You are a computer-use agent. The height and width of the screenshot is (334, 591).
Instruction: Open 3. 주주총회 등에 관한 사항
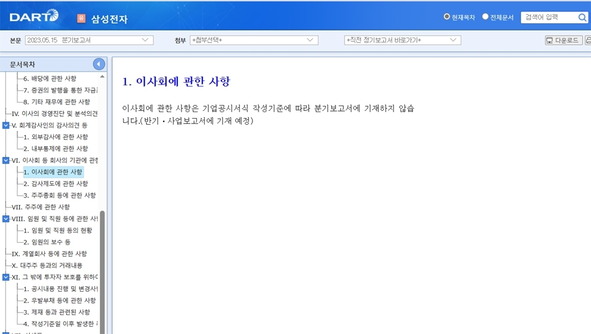[x=59, y=196]
